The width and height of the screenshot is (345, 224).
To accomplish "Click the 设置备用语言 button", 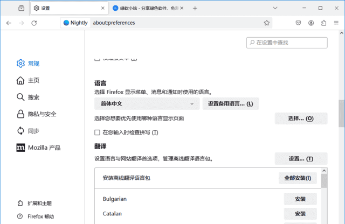I will pyautogui.click(x=231, y=104).
